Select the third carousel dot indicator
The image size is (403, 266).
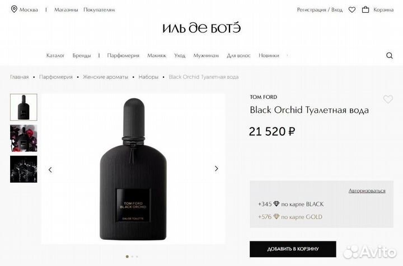coord(137,256)
